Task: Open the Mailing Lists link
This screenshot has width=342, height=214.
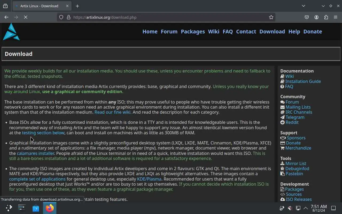Action: pyautogui.click(x=298, y=107)
